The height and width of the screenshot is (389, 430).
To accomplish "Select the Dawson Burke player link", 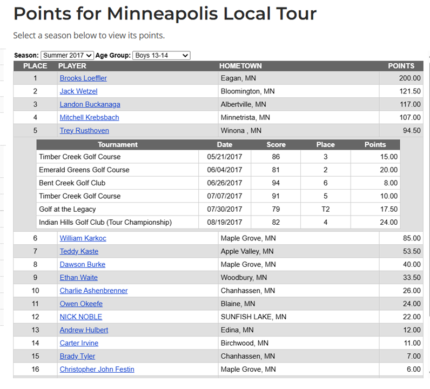I will click(82, 264).
